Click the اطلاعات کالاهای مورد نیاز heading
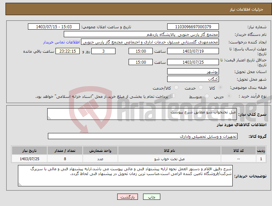 tap(241, 125)
